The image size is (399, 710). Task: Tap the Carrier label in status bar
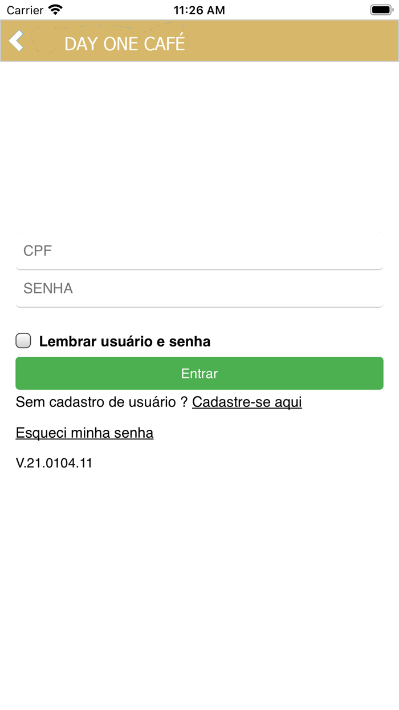[25, 10]
